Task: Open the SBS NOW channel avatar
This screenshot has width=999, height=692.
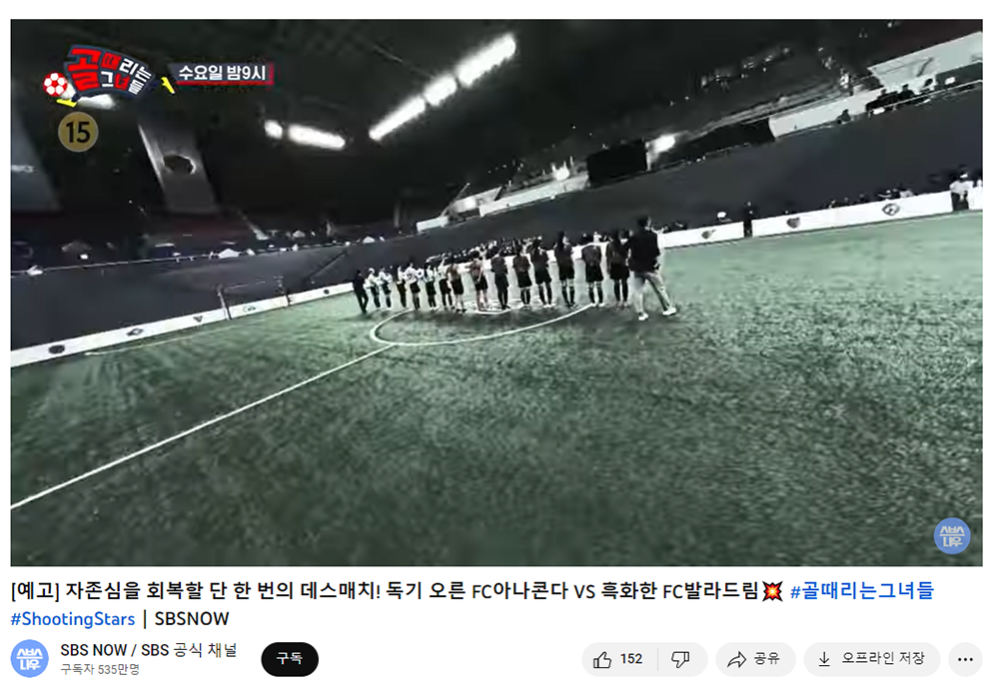Action: (29, 659)
